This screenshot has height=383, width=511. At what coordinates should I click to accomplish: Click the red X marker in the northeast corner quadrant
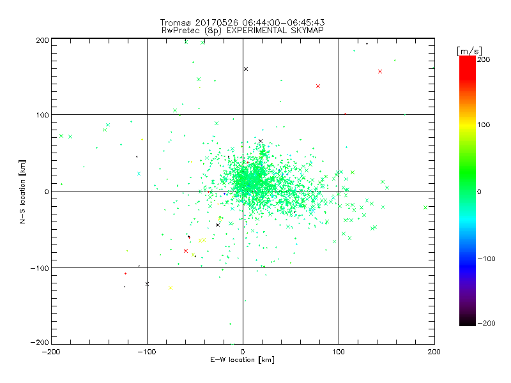point(380,71)
